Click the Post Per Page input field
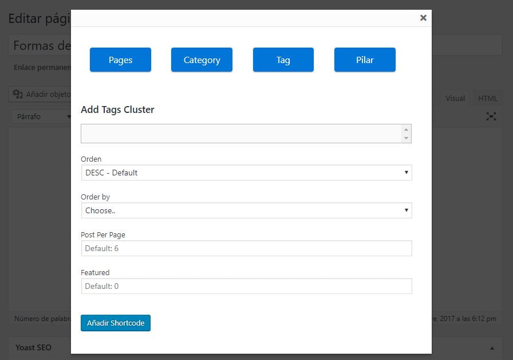This screenshot has height=360, width=513. (x=246, y=248)
